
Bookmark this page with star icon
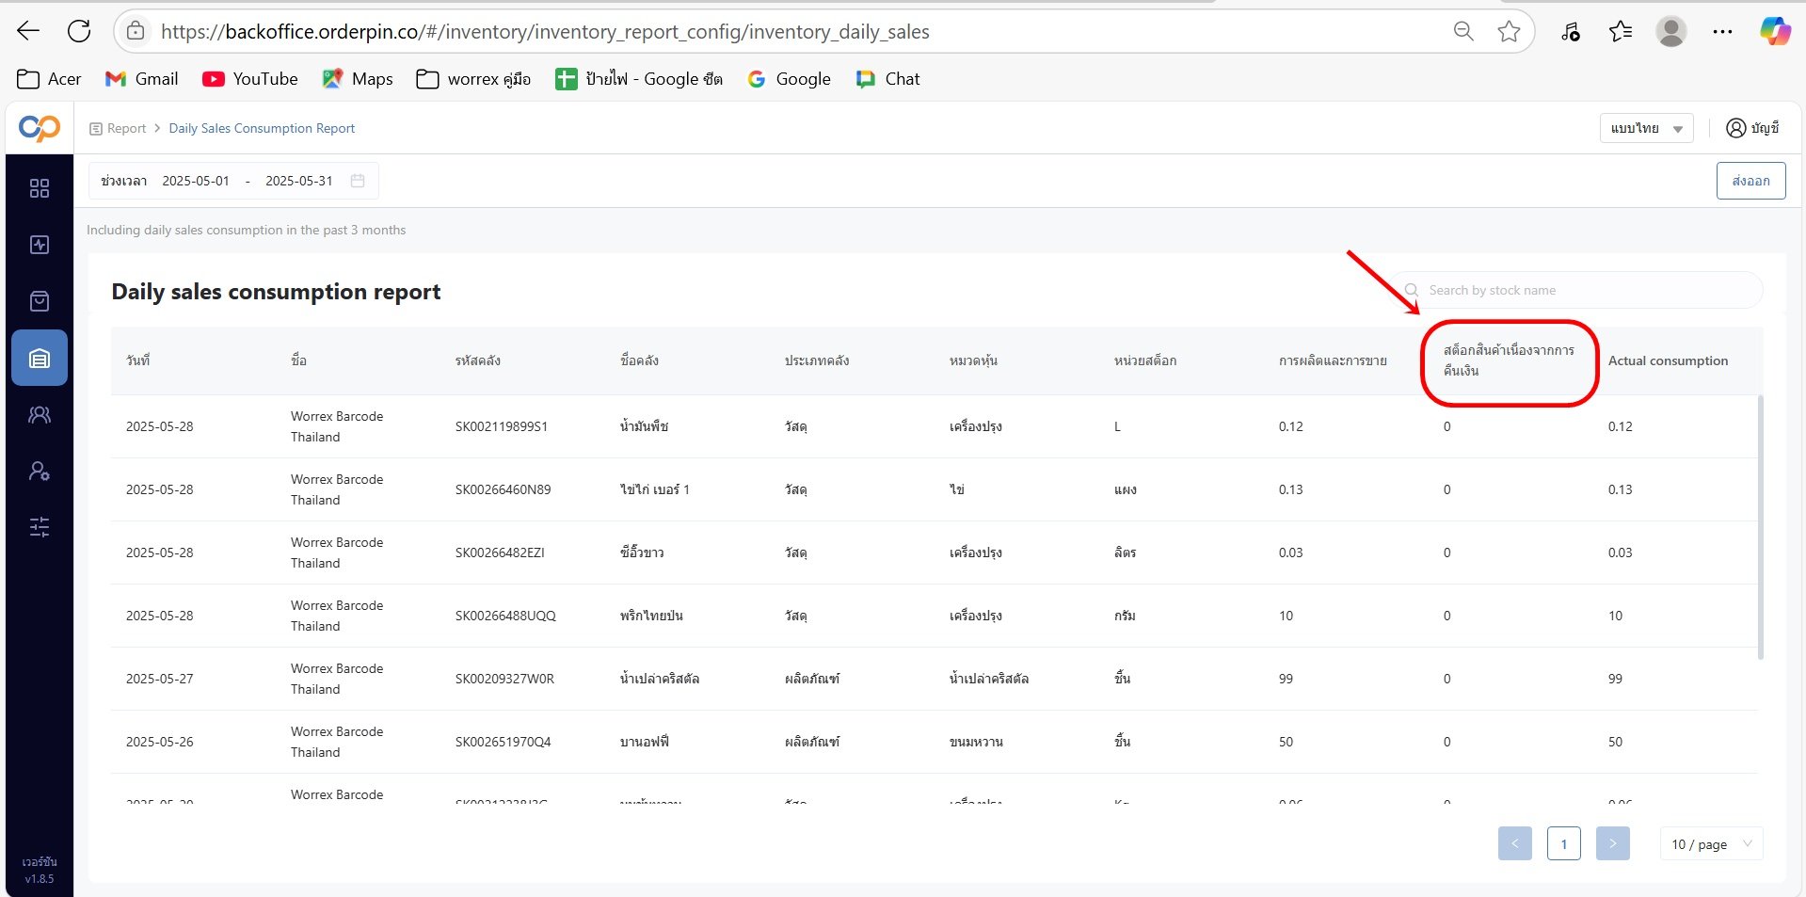point(1509,31)
